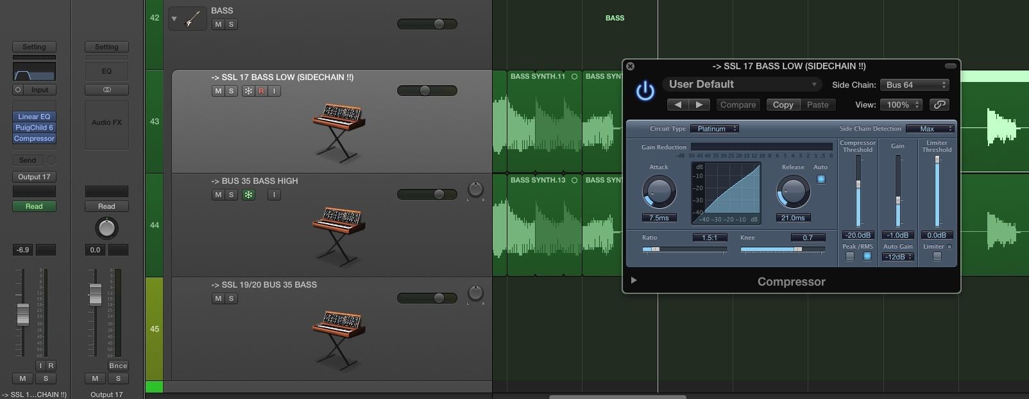Click synth keyboard icon on SSL 19/20 BUS 35 BASS track

pos(338,339)
